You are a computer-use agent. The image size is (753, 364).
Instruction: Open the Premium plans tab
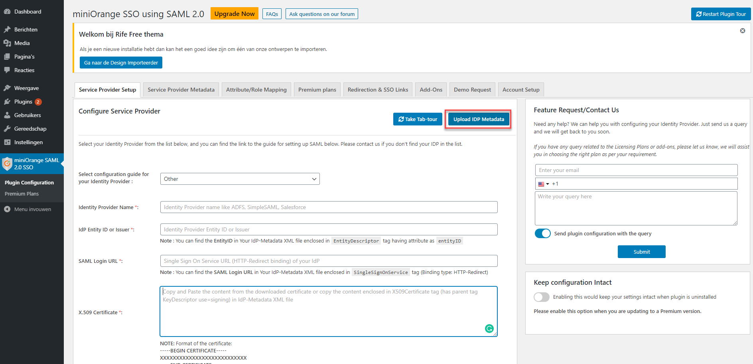[317, 90]
